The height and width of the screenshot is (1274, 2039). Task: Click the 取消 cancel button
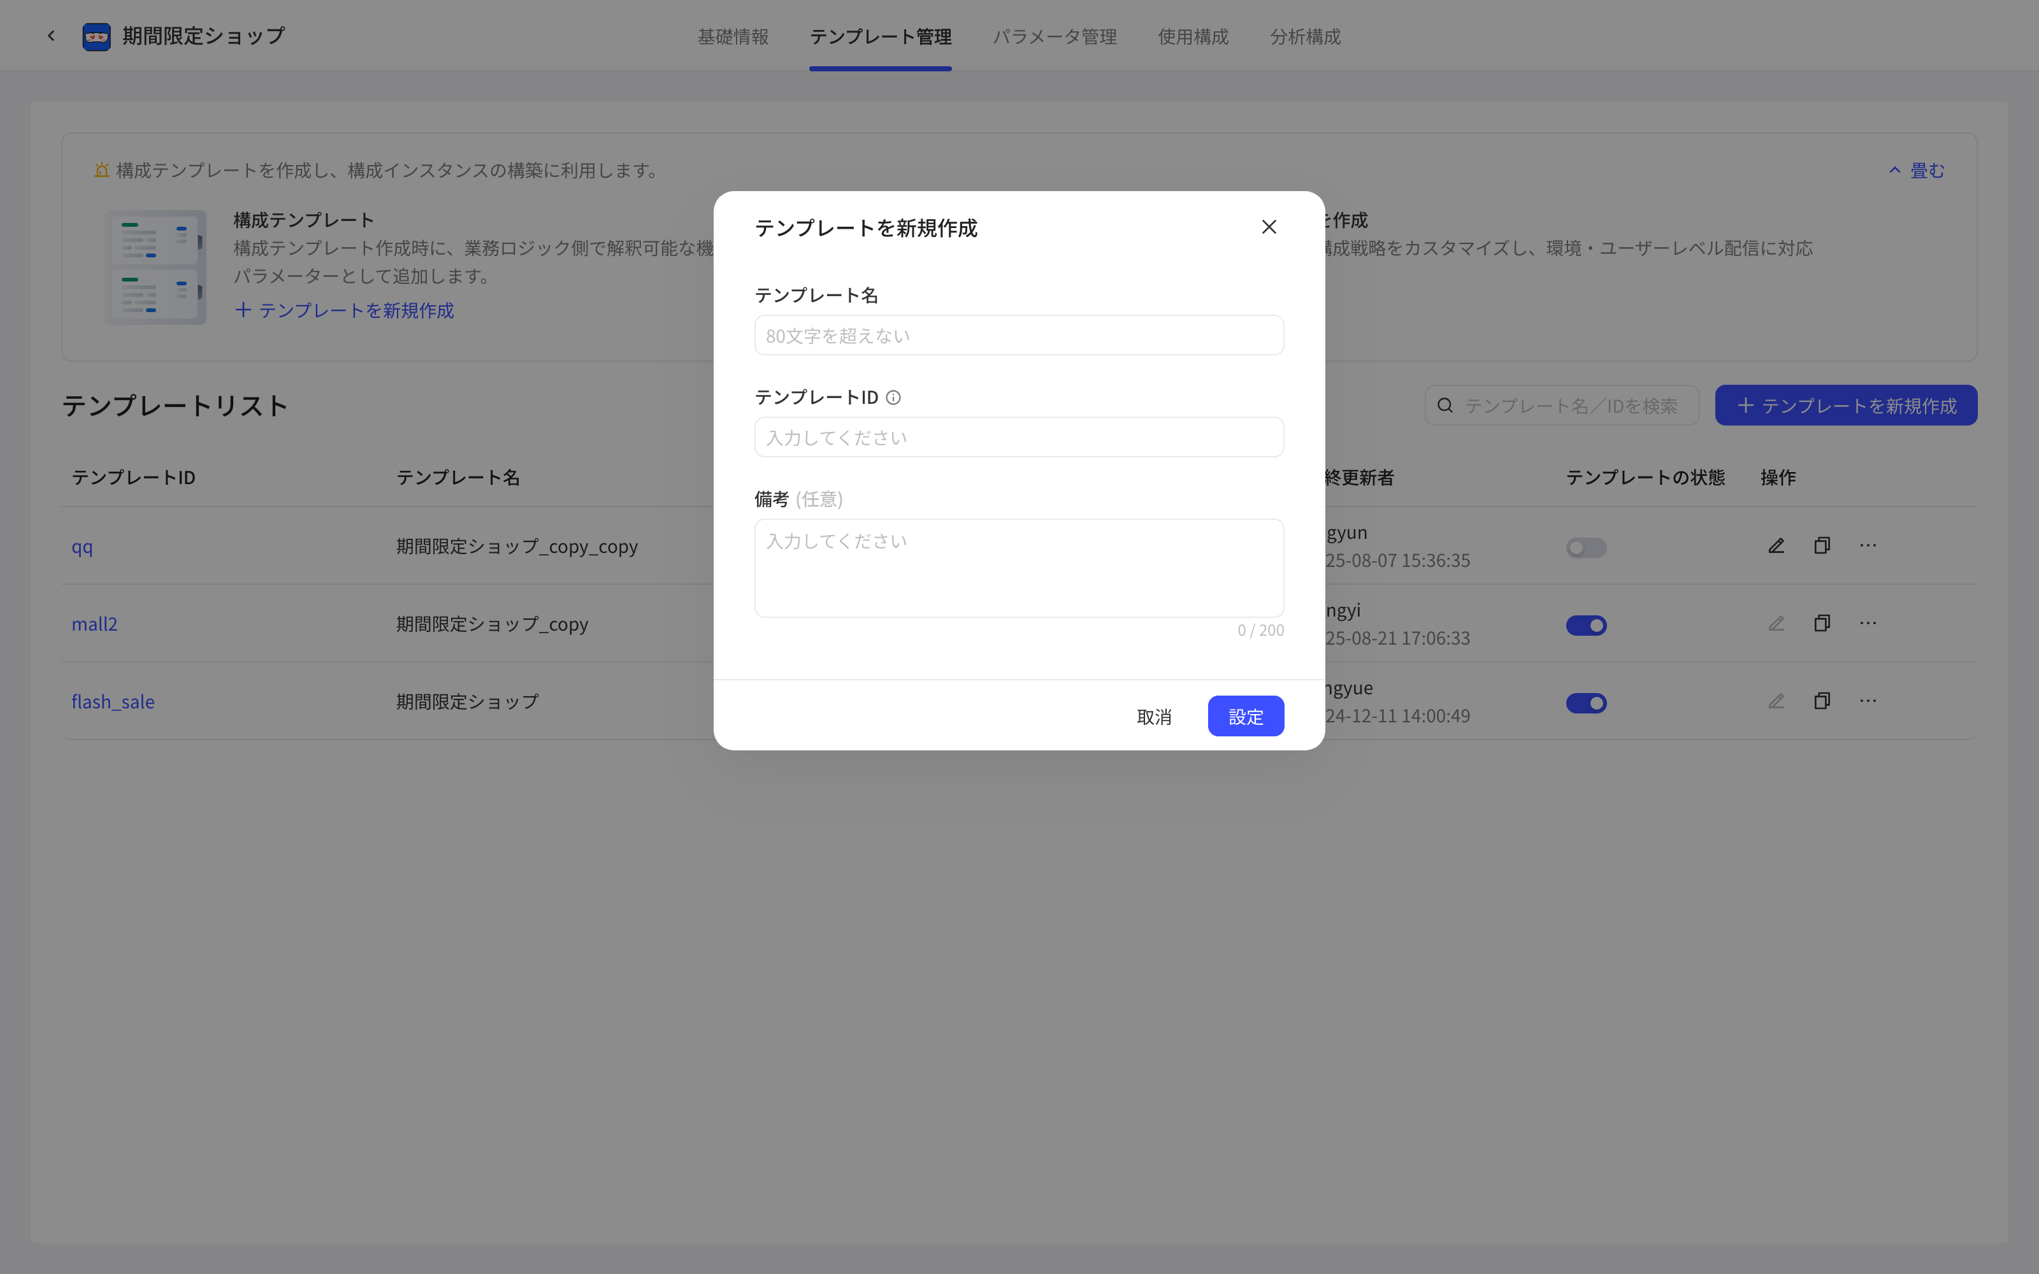coord(1155,716)
